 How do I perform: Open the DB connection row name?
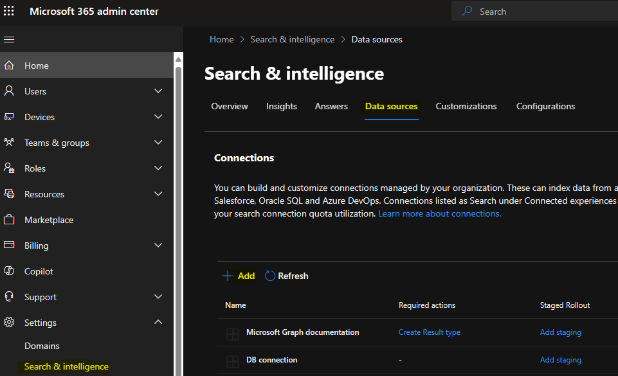(271, 360)
